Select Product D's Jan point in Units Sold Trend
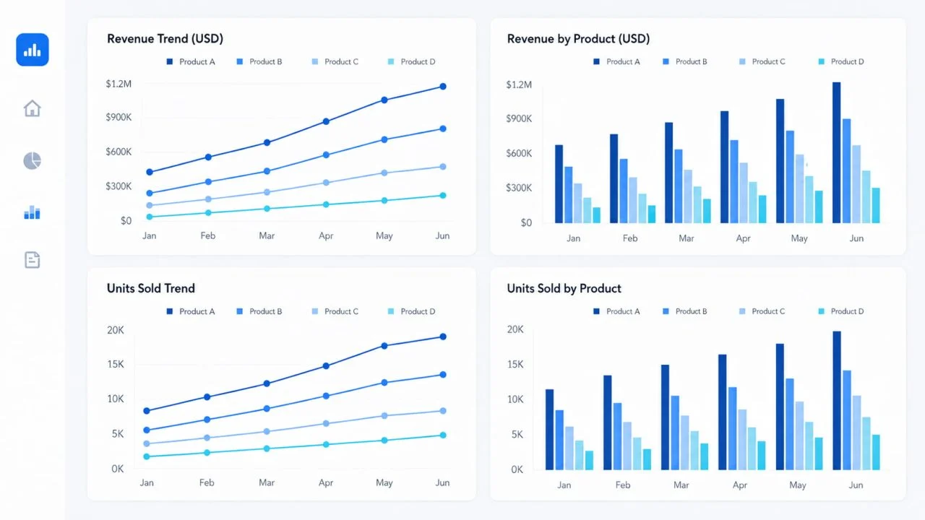925x520 pixels. (x=147, y=456)
